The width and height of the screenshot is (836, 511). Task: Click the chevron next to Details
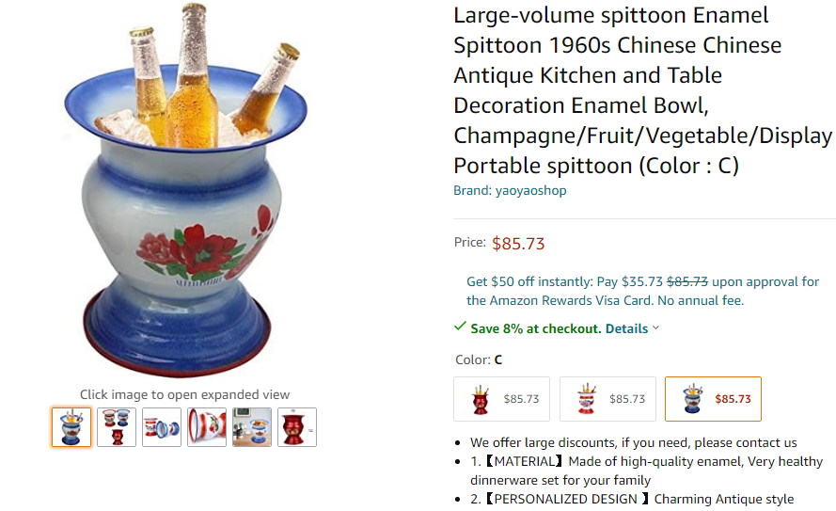click(x=655, y=328)
